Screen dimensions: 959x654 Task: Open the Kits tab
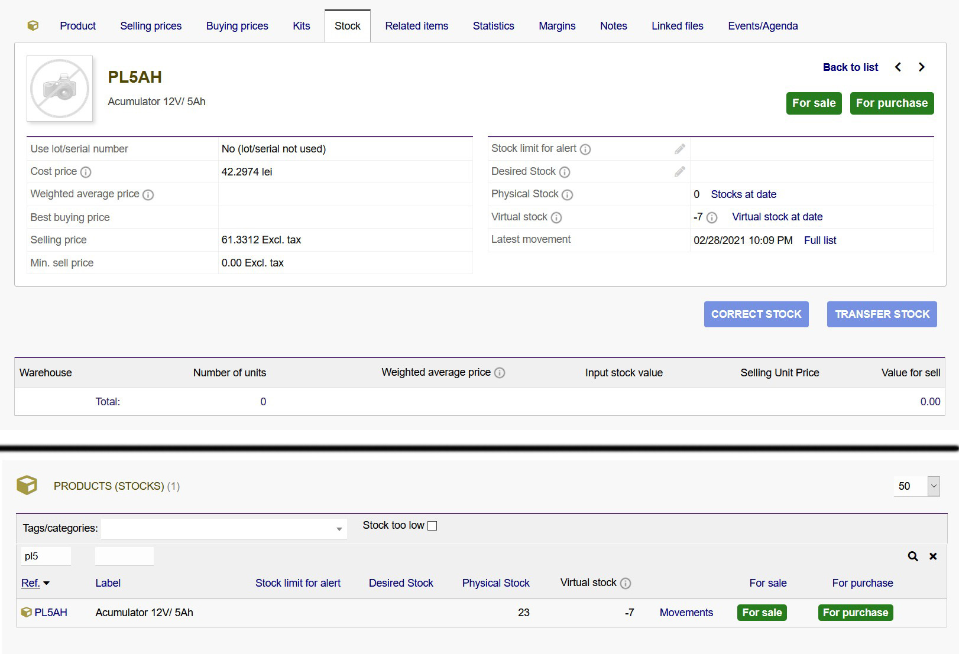point(302,26)
